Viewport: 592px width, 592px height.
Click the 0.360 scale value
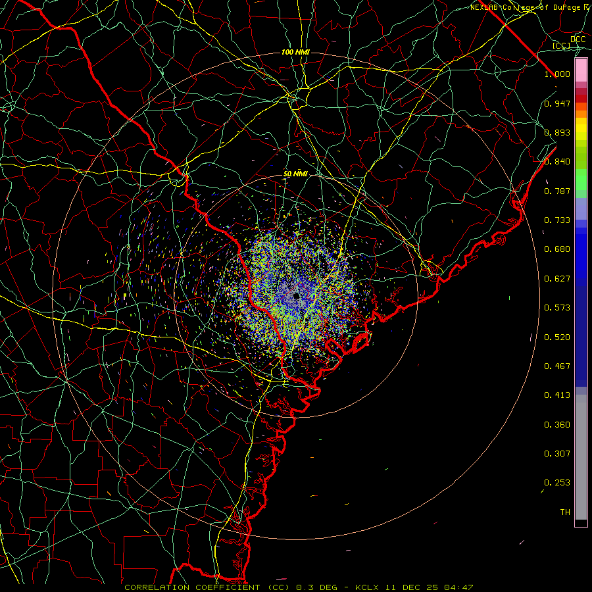point(557,425)
